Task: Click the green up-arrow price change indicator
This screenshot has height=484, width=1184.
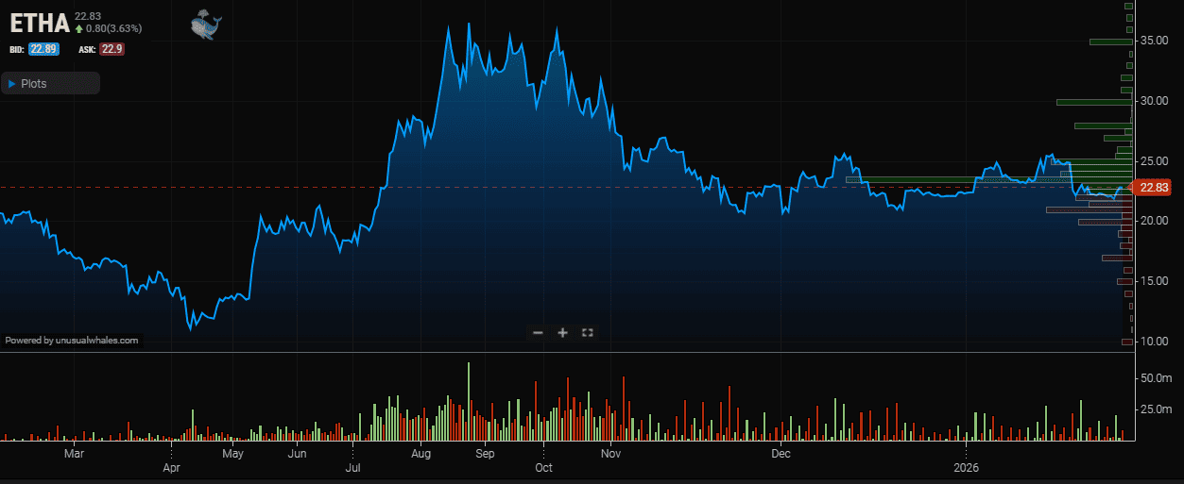Action: pos(79,28)
